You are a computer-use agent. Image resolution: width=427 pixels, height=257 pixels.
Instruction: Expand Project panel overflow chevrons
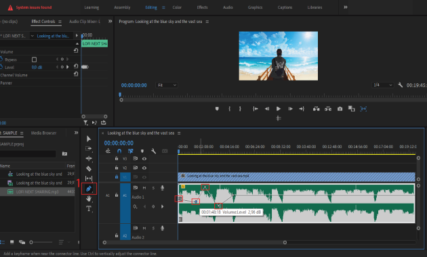point(76,133)
